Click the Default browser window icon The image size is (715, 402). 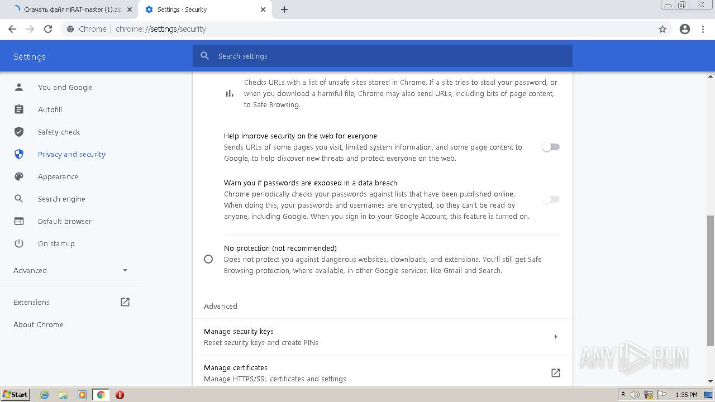click(19, 221)
